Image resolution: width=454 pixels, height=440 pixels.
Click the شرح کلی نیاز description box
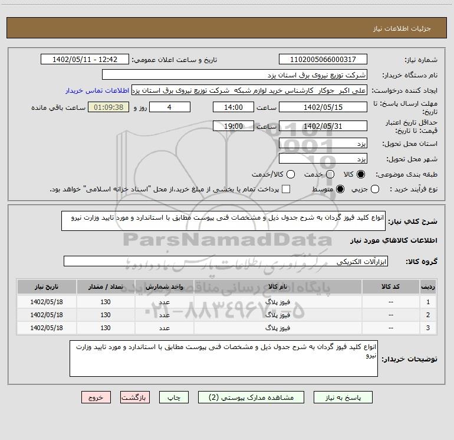tap(223, 221)
